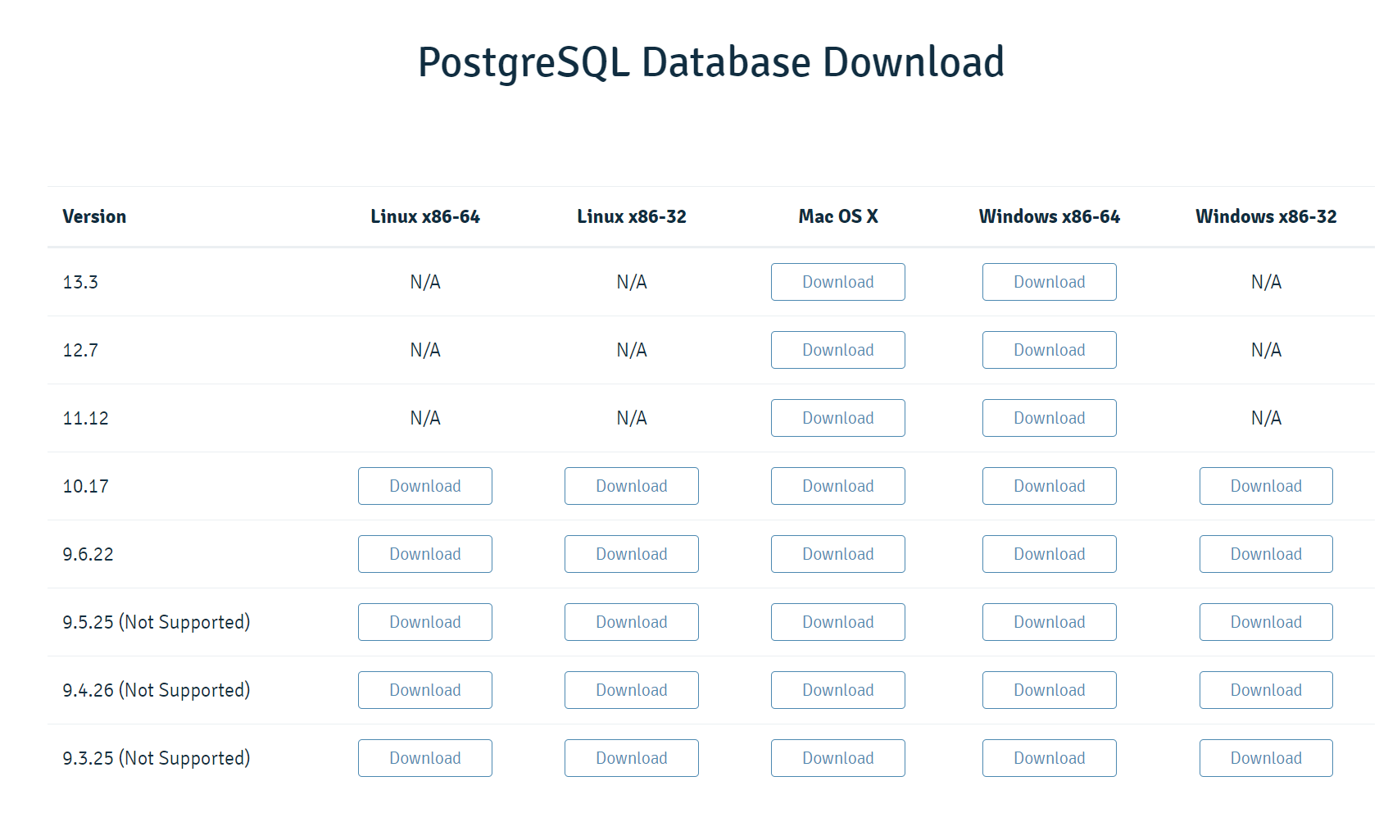Download PostgreSQL 10.17 for Windows x86-64

(1049, 486)
